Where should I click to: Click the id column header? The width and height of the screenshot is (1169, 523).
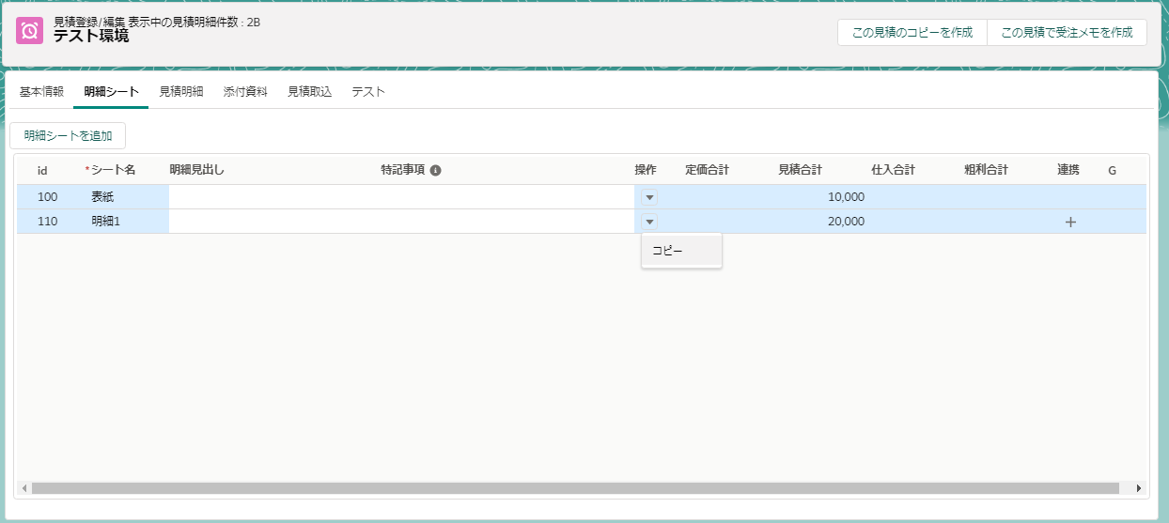[42, 171]
